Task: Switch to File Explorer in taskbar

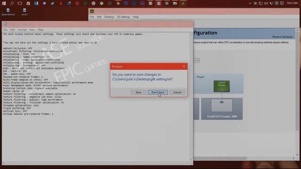Action: coord(175,3)
